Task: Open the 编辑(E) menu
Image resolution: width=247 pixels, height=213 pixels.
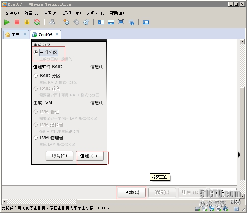Action: (x=31, y=13)
